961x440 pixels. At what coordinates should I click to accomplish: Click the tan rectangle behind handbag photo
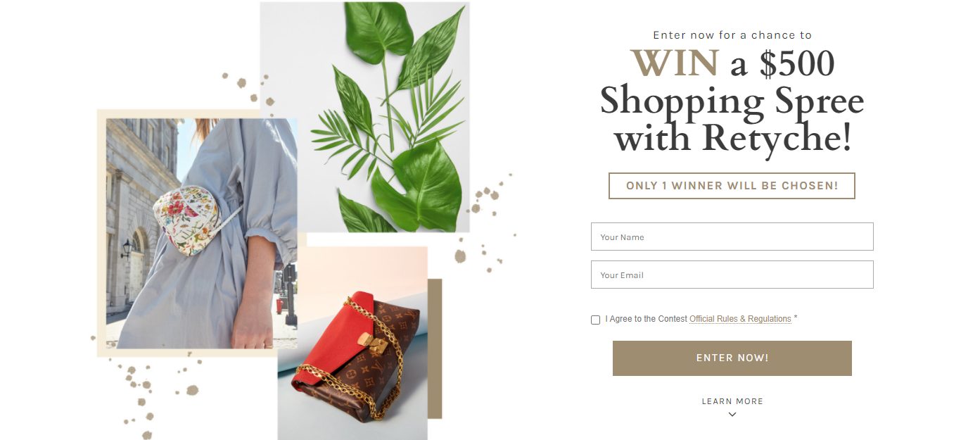point(435,348)
